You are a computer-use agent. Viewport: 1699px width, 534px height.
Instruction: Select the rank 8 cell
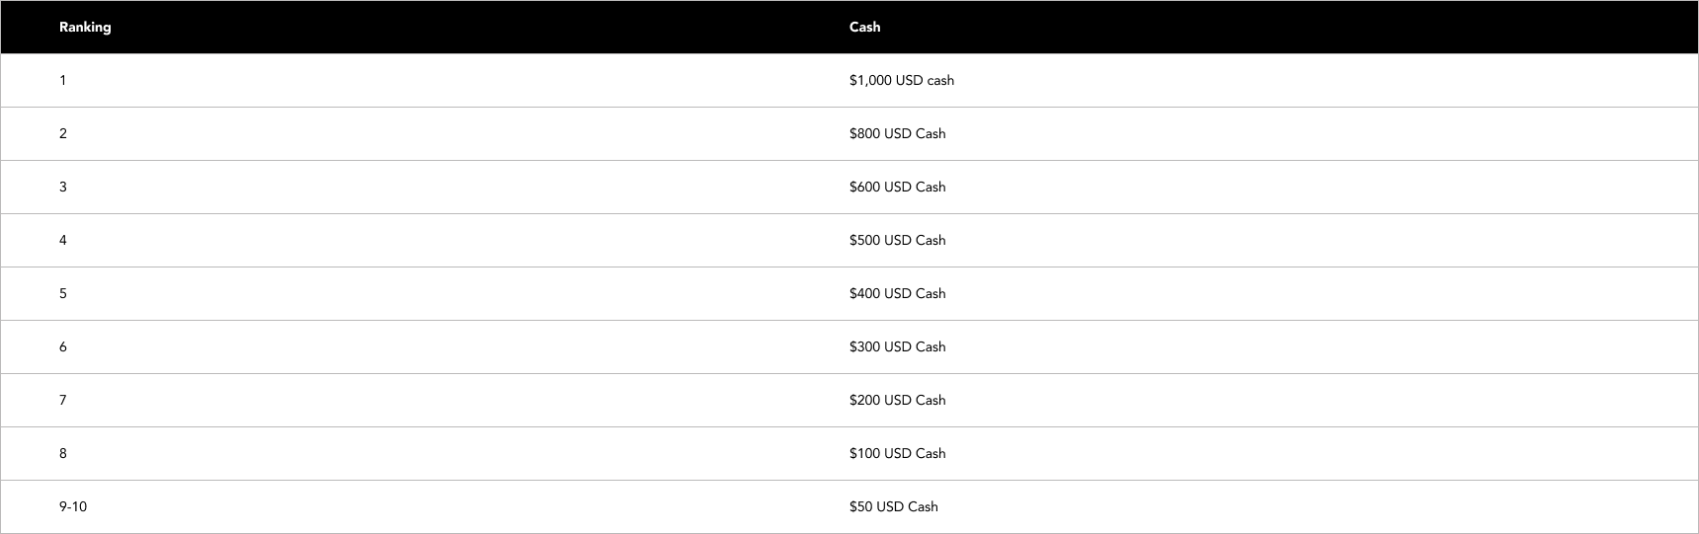tap(63, 453)
